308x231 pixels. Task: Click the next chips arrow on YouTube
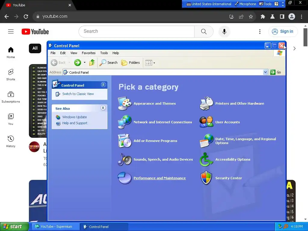click(294, 48)
